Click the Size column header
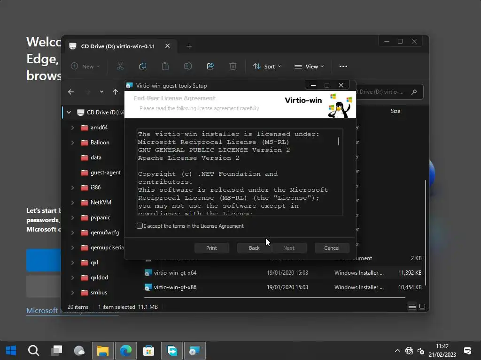This screenshot has width=481, height=360. coord(396,111)
